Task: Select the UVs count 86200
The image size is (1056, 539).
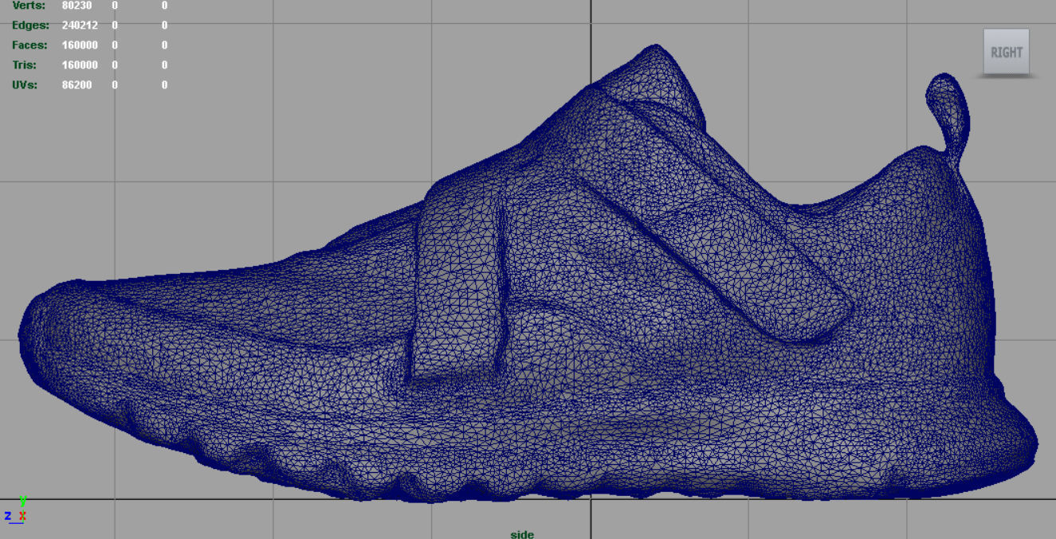Action: coord(77,84)
